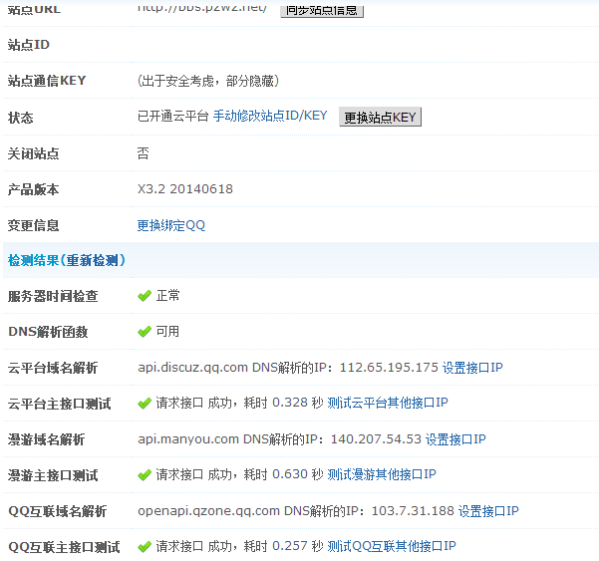
Task: Click the 服务器时间检查 label
Action: click(x=53, y=296)
